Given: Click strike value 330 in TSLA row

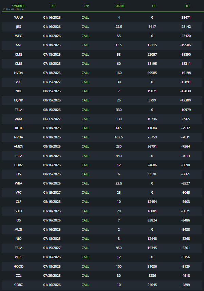Looking at the screenshot, I should (x=119, y=110).
